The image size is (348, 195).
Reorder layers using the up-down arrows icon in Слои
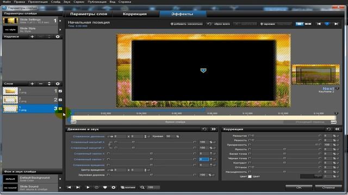point(49,84)
